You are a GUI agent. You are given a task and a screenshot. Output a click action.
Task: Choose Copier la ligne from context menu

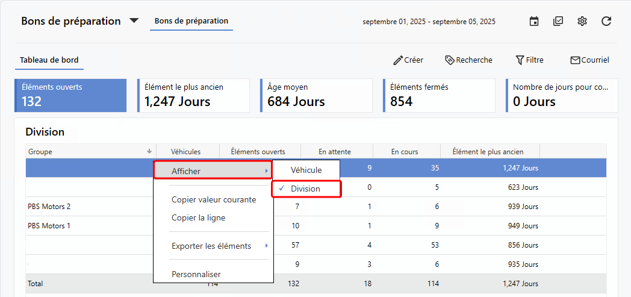click(198, 217)
